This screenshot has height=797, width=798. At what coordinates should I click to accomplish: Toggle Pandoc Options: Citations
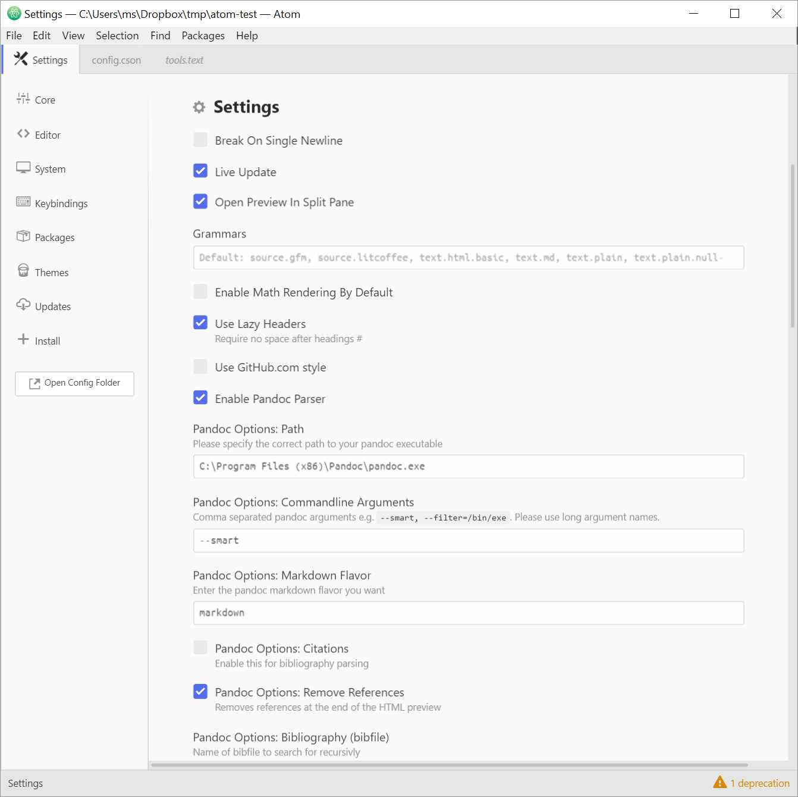click(200, 648)
